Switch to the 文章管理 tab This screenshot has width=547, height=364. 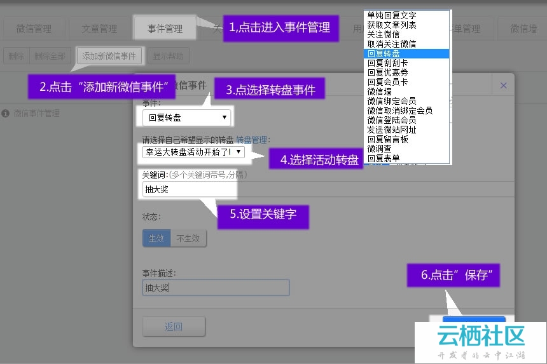point(99,29)
